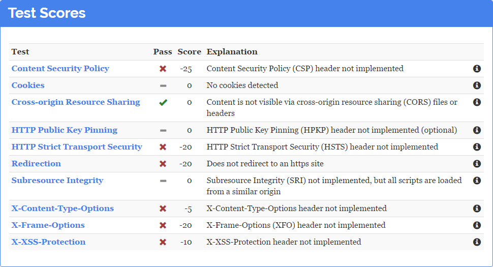Screen dimensions: 493x267
Task: Follow the HTTP Public Key Pinning link
Action: [64, 130]
